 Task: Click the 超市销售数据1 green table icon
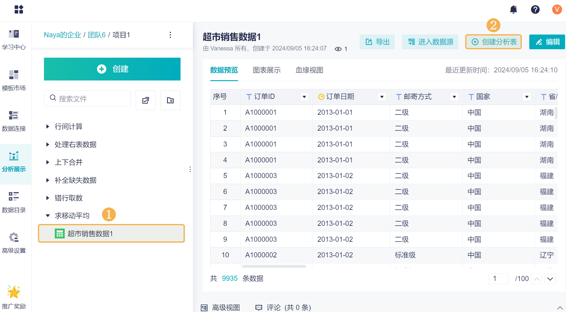pos(60,234)
